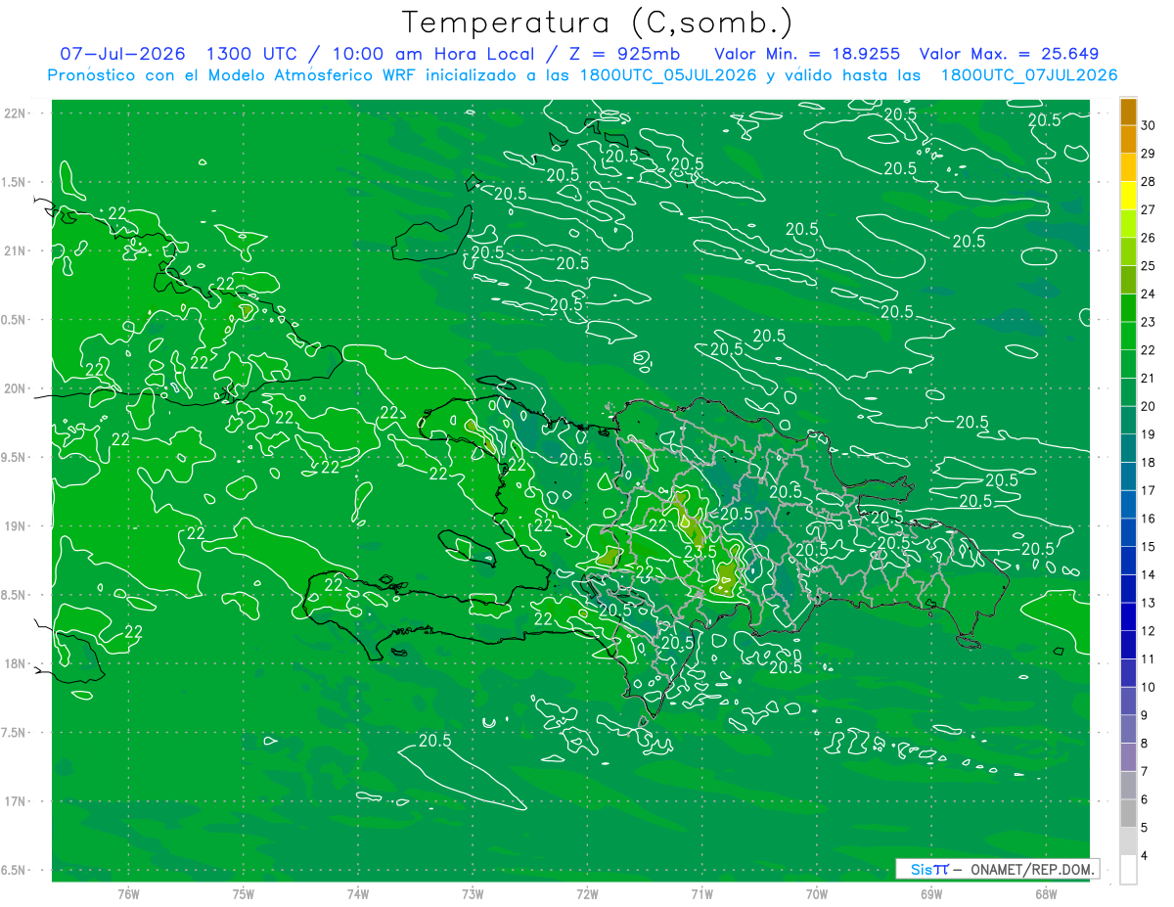Click the 71W longitude axis label

701,893
